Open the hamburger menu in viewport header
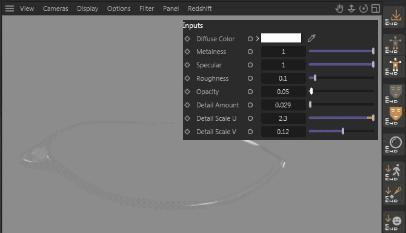The width and height of the screenshot is (406, 233). click(x=10, y=8)
